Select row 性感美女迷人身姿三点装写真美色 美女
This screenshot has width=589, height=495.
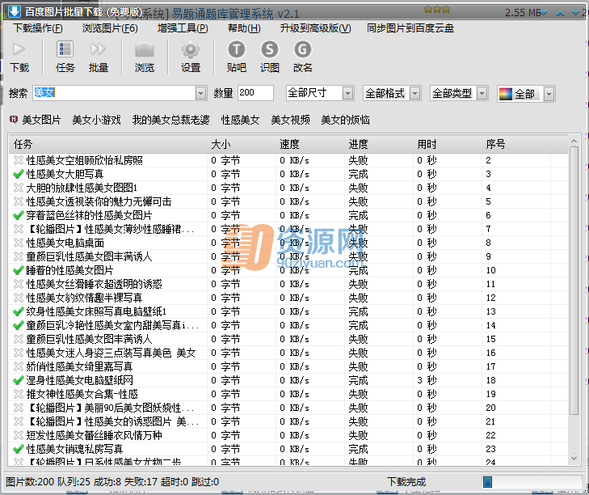[x=288, y=353]
